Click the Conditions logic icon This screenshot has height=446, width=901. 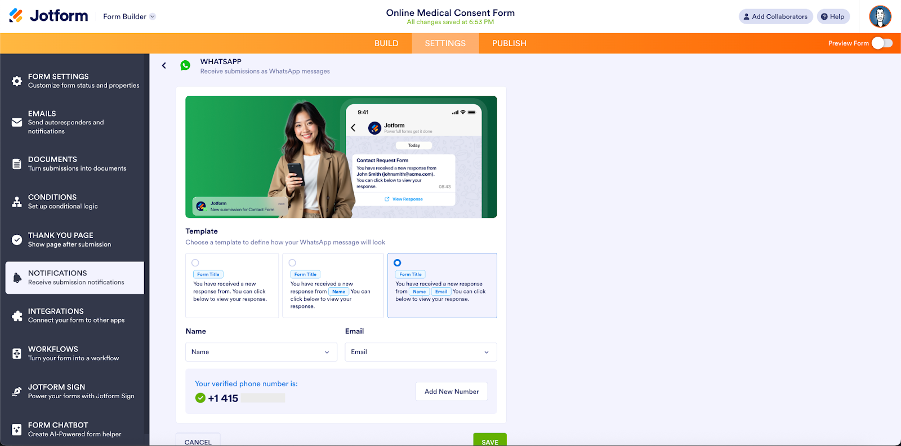(x=17, y=202)
